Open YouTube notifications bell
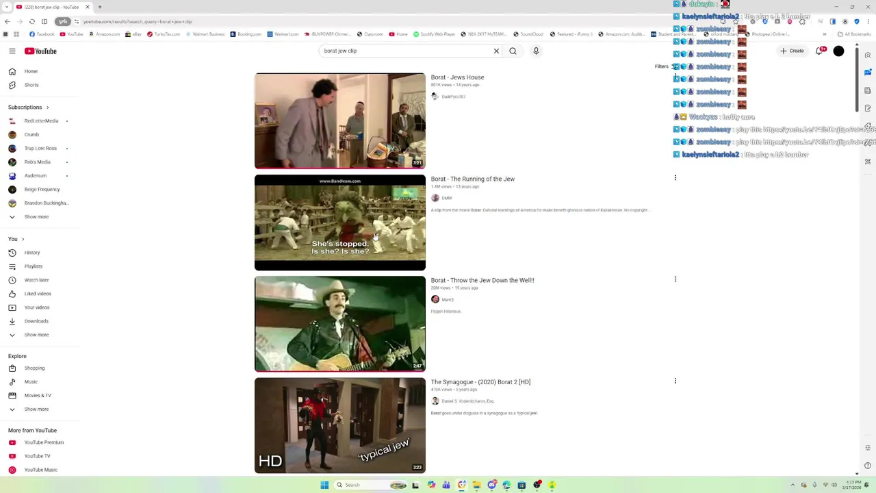876x493 pixels. click(x=819, y=51)
